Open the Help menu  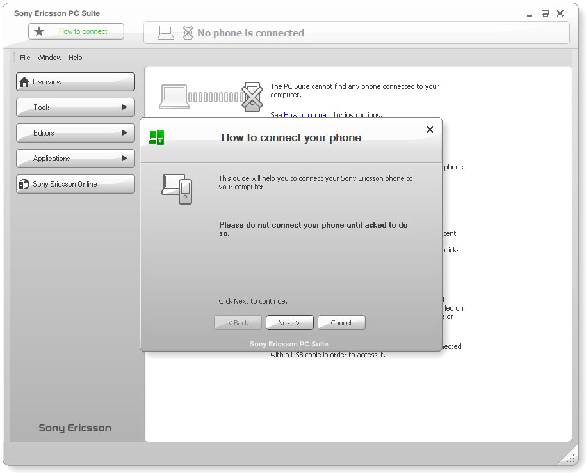tap(75, 58)
